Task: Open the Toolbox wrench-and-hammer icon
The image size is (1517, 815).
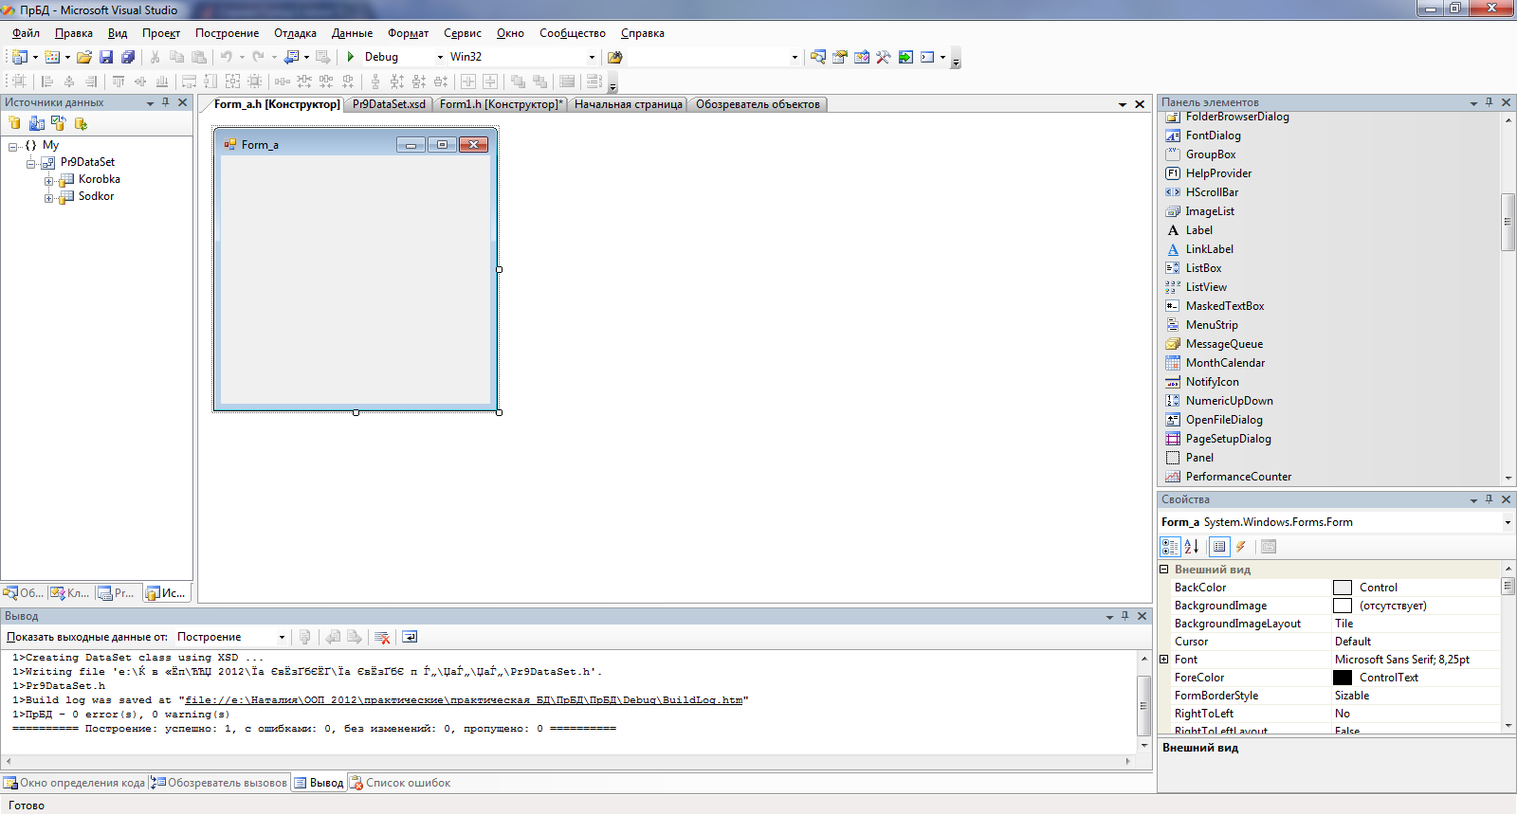Action: point(884,57)
